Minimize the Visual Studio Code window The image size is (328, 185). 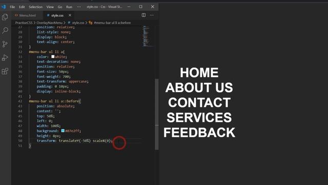(x=129, y=7)
